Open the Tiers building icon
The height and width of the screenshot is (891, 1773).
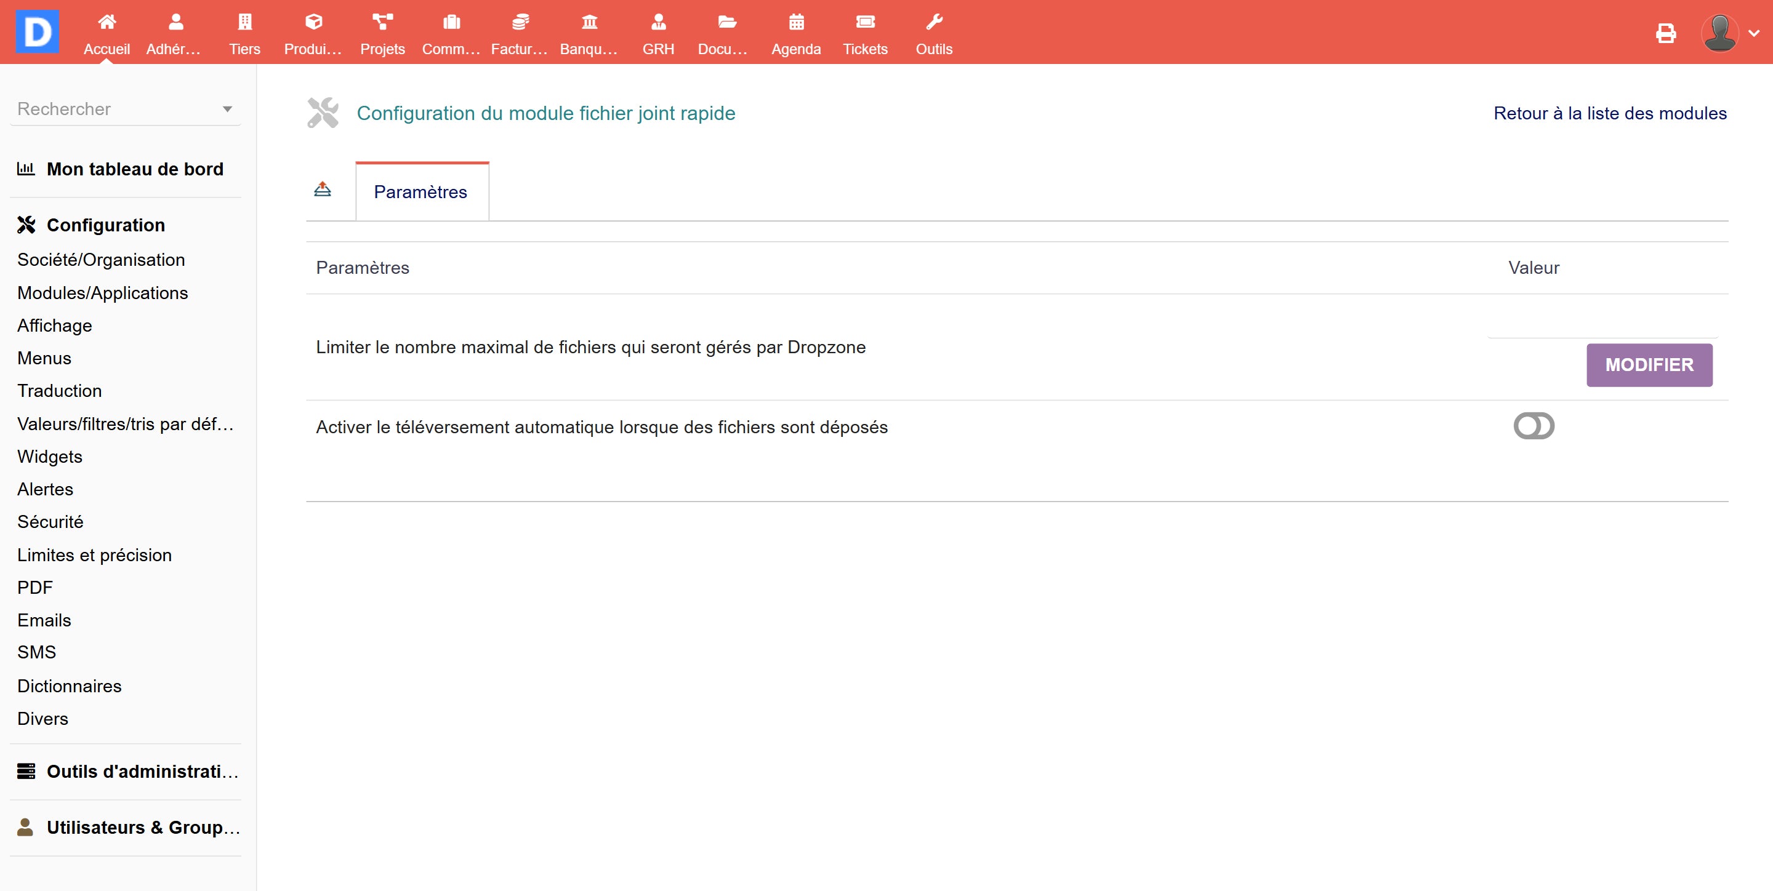(244, 22)
